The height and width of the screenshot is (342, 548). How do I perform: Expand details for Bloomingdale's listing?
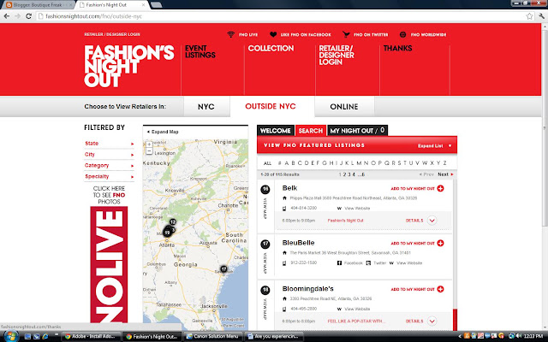(432, 321)
